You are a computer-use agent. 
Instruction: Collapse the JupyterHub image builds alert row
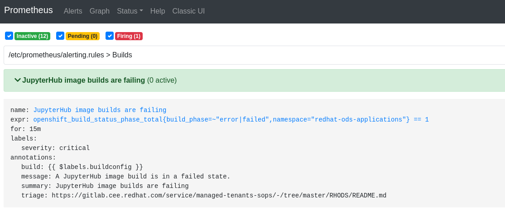[84, 80]
